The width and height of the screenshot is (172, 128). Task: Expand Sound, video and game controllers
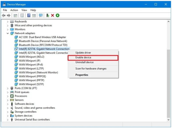coord(7,108)
